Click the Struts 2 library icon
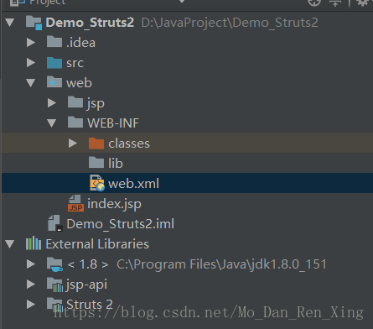This screenshot has width=373, height=329. [x=54, y=305]
